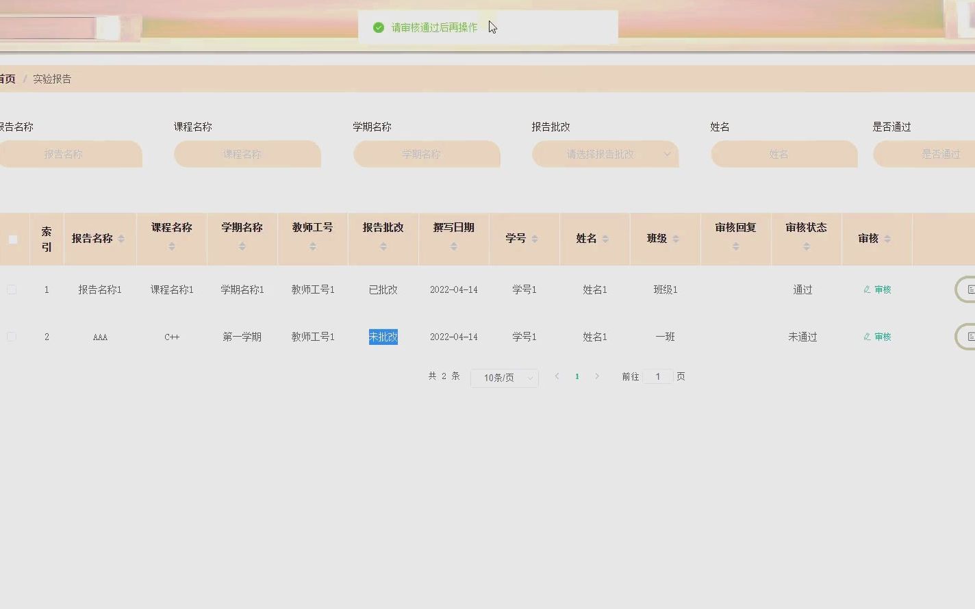Check the checkbox for row 报告名称1
975x609 pixels.
[x=12, y=289]
